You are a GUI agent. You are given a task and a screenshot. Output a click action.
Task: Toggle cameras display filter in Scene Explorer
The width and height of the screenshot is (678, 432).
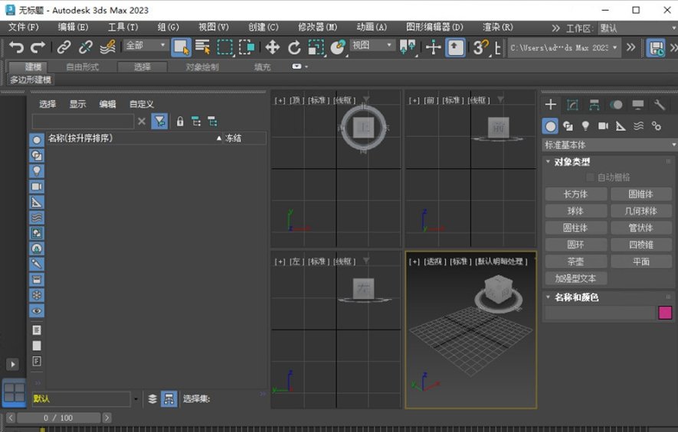pos(37,187)
